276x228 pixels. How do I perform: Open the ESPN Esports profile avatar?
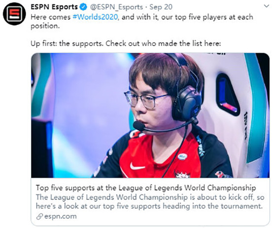[x=14, y=14]
